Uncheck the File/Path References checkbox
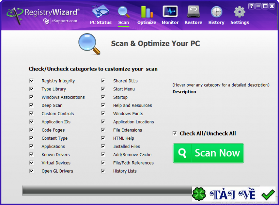279x205 pixels. tap(103, 163)
